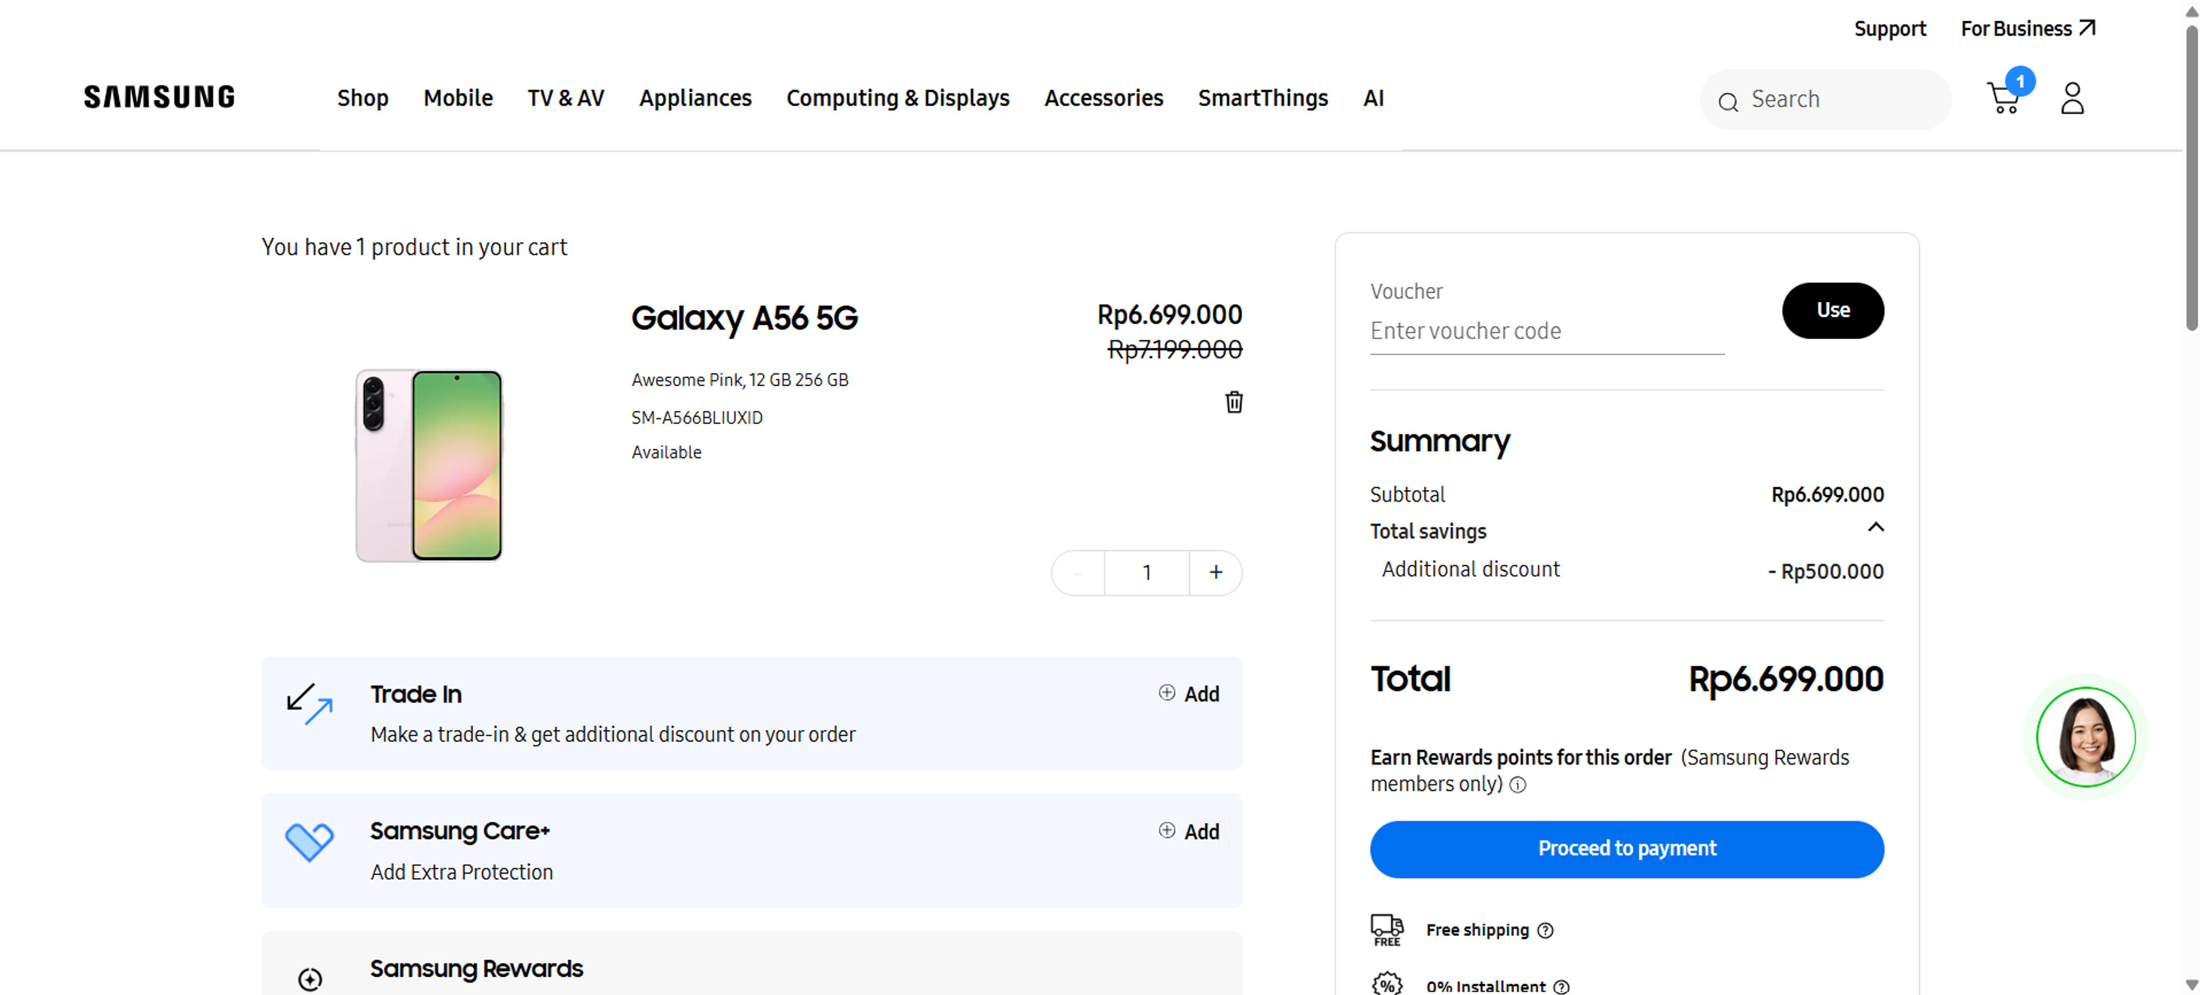Click the Use voucher button
2200x995 pixels.
(x=1833, y=310)
